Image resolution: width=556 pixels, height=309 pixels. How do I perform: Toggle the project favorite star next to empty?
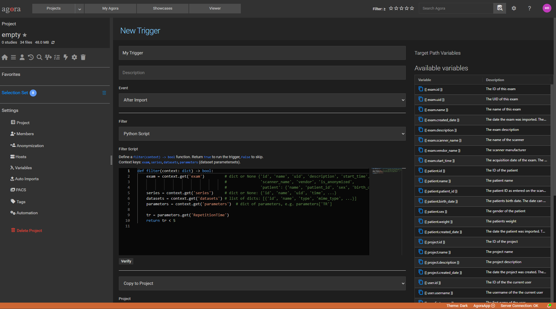25,35
